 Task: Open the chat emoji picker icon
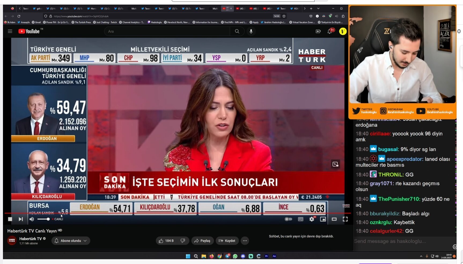[455, 247]
